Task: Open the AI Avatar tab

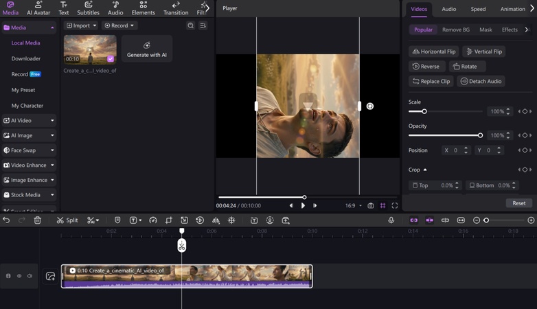Action: coord(38,8)
